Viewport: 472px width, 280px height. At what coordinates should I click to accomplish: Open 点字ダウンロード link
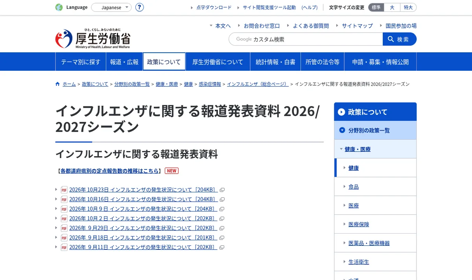(214, 7)
